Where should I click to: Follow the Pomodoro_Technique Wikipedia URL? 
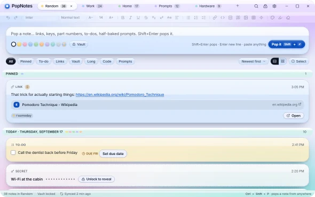(120, 95)
